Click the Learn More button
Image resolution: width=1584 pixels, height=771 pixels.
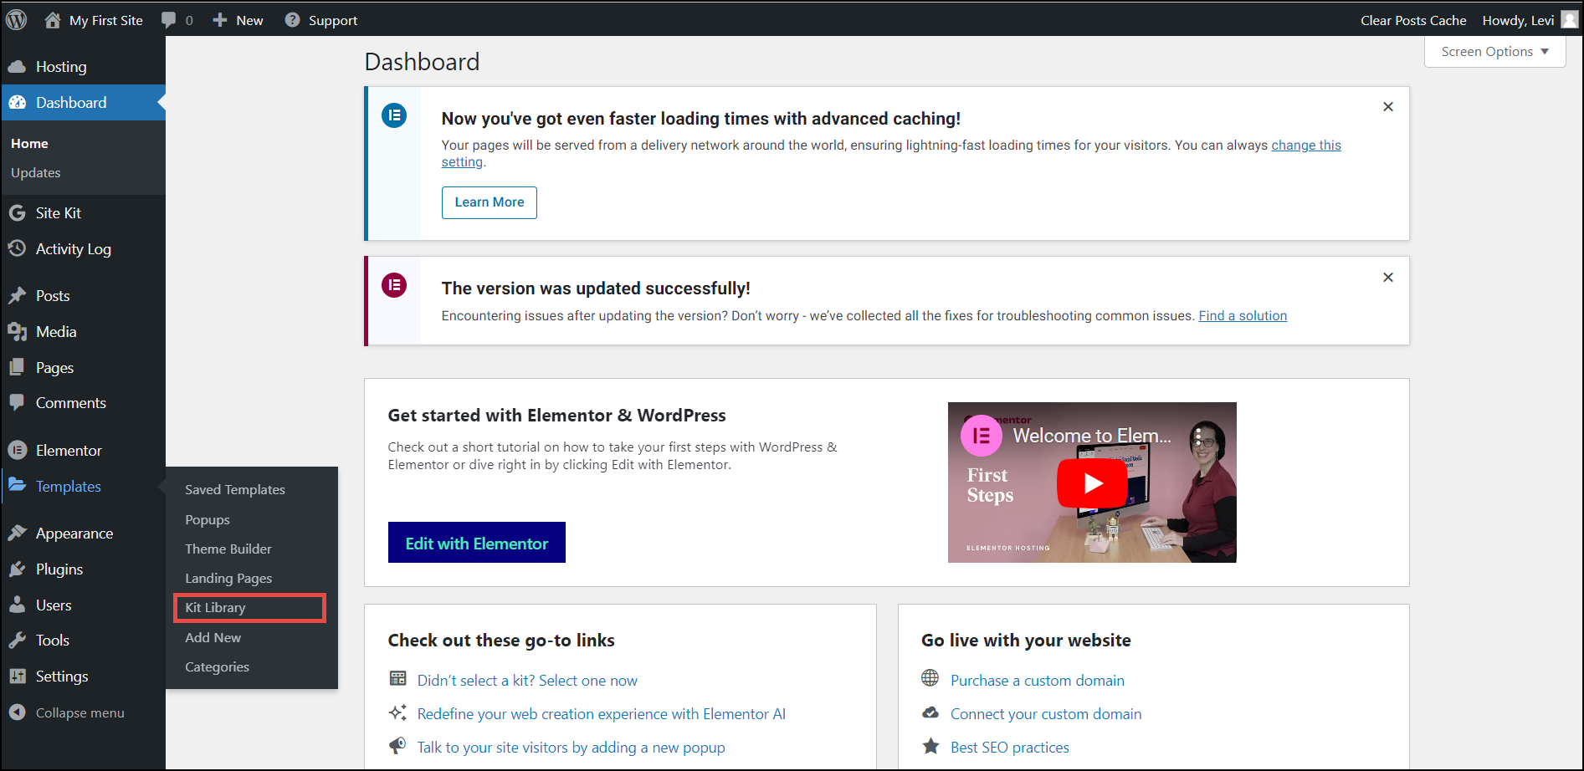(x=490, y=202)
